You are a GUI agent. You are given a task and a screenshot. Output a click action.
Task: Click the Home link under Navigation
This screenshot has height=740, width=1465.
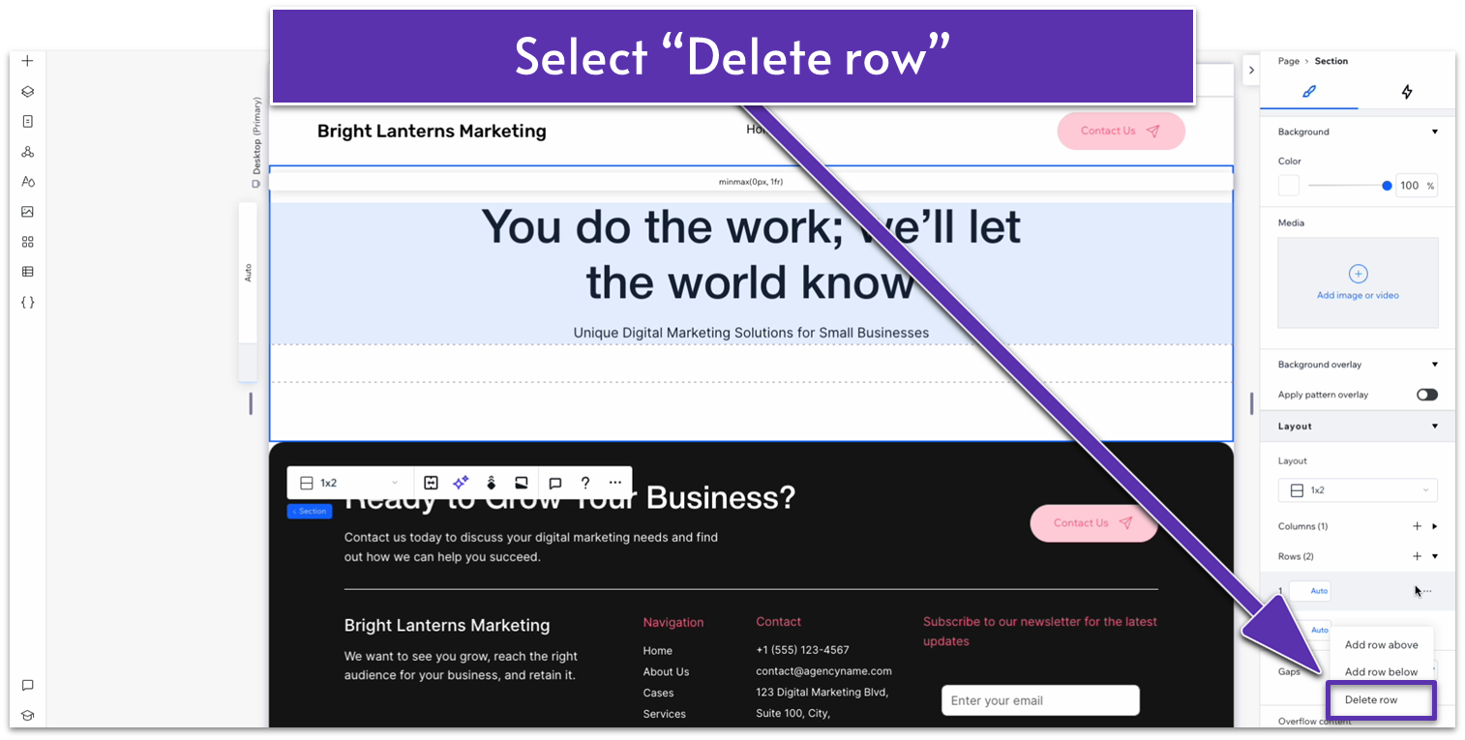658,650
